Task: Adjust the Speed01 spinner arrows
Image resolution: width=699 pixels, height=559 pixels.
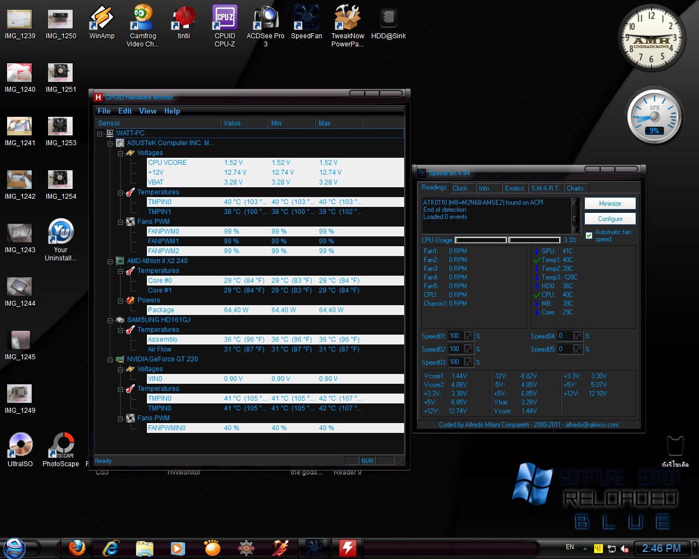Action: click(x=469, y=336)
